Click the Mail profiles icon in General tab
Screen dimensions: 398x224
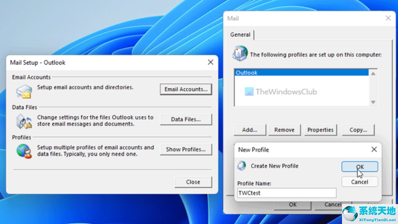point(240,54)
